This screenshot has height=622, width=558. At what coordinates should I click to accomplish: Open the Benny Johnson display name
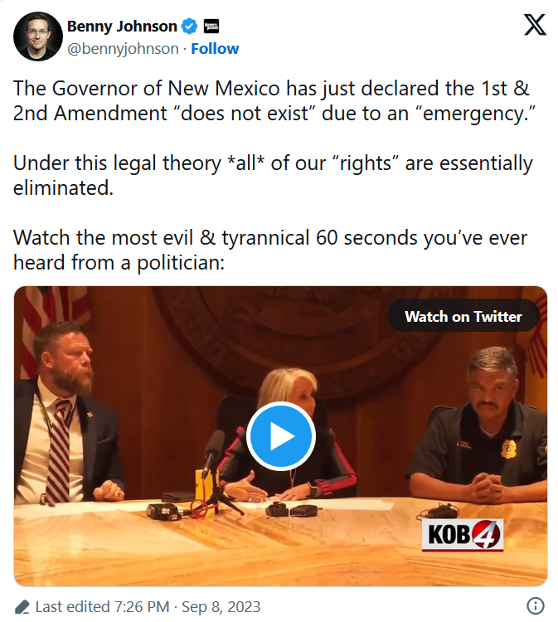(x=122, y=27)
